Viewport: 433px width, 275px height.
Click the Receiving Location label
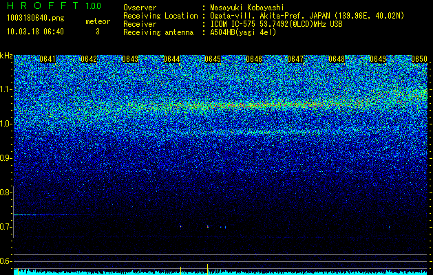160,16
